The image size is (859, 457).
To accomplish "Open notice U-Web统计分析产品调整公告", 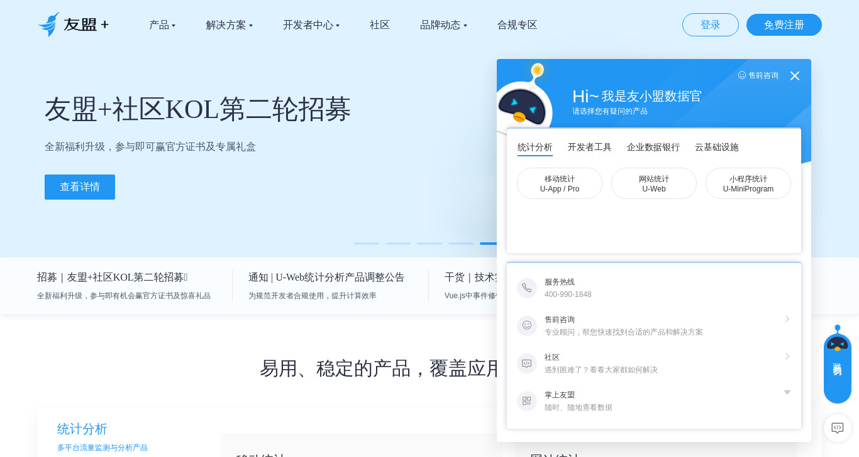I will pos(326,277).
